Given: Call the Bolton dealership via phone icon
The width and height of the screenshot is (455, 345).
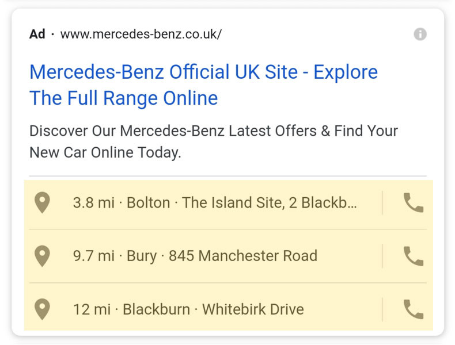Looking at the screenshot, I should (413, 203).
